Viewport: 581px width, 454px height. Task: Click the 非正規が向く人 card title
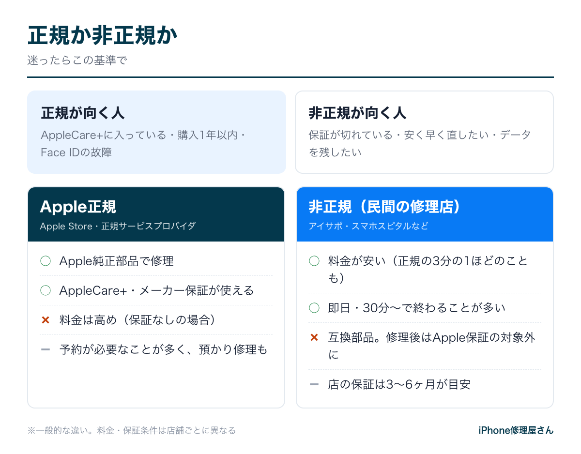(x=357, y=113)
